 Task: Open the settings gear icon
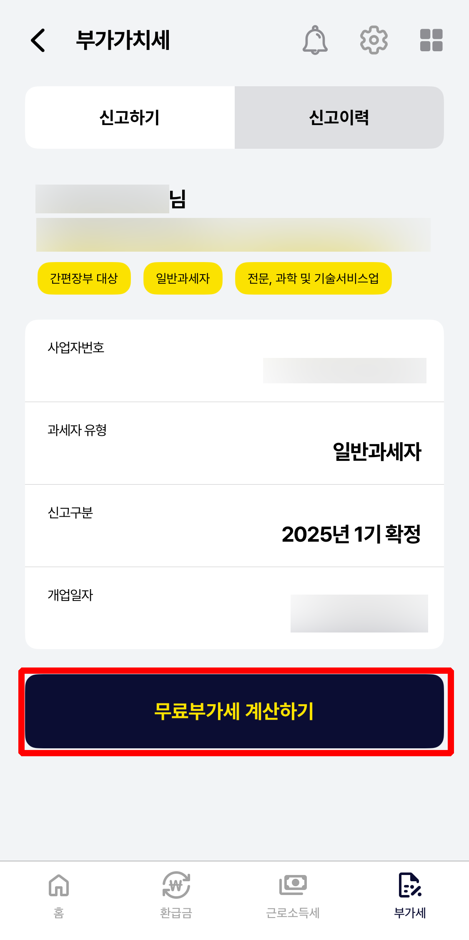pyautogui.click(x=374, y=40)
